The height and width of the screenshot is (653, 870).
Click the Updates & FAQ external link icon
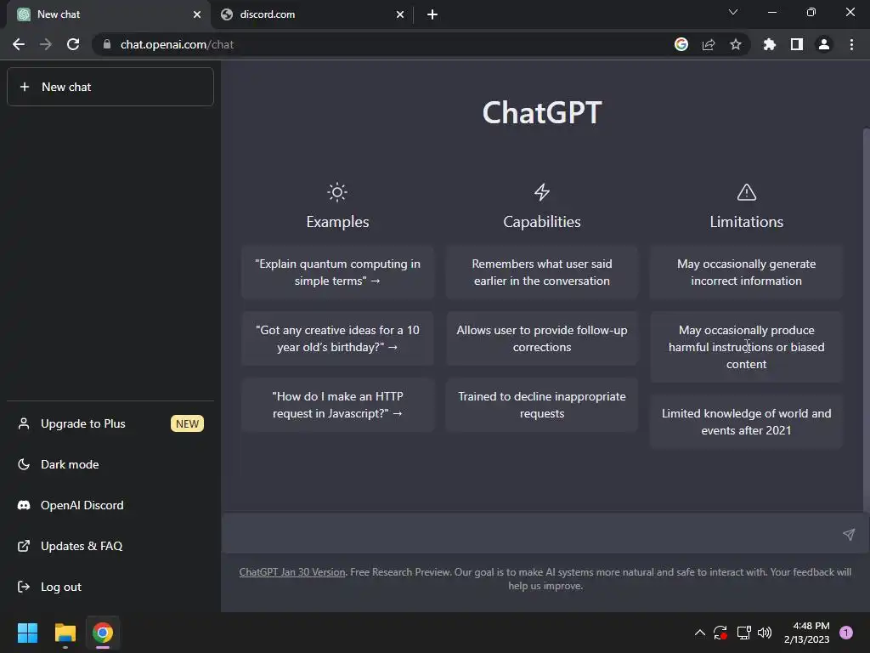click(x=23, y=546)
